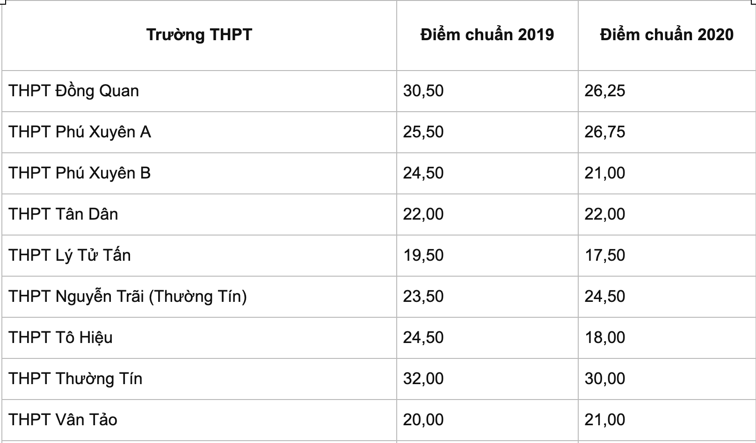Click Tô Hiệu's 2020 score 18,00
The height and width of the screenshot is (443, 756).
coord(604,337)
